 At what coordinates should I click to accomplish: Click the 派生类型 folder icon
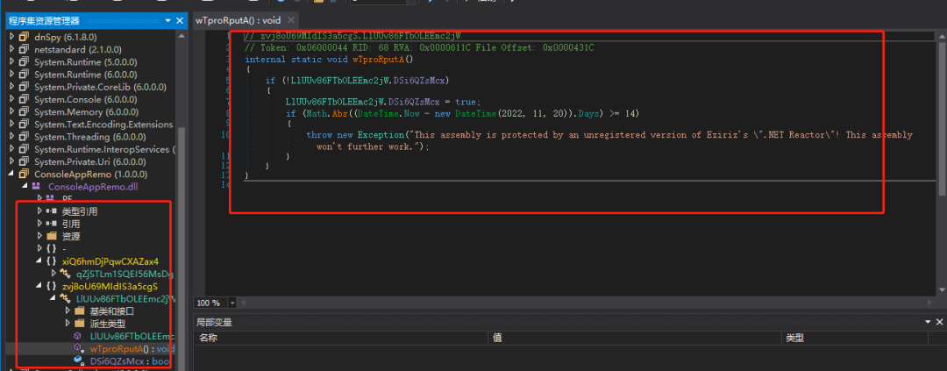[79, 324]
